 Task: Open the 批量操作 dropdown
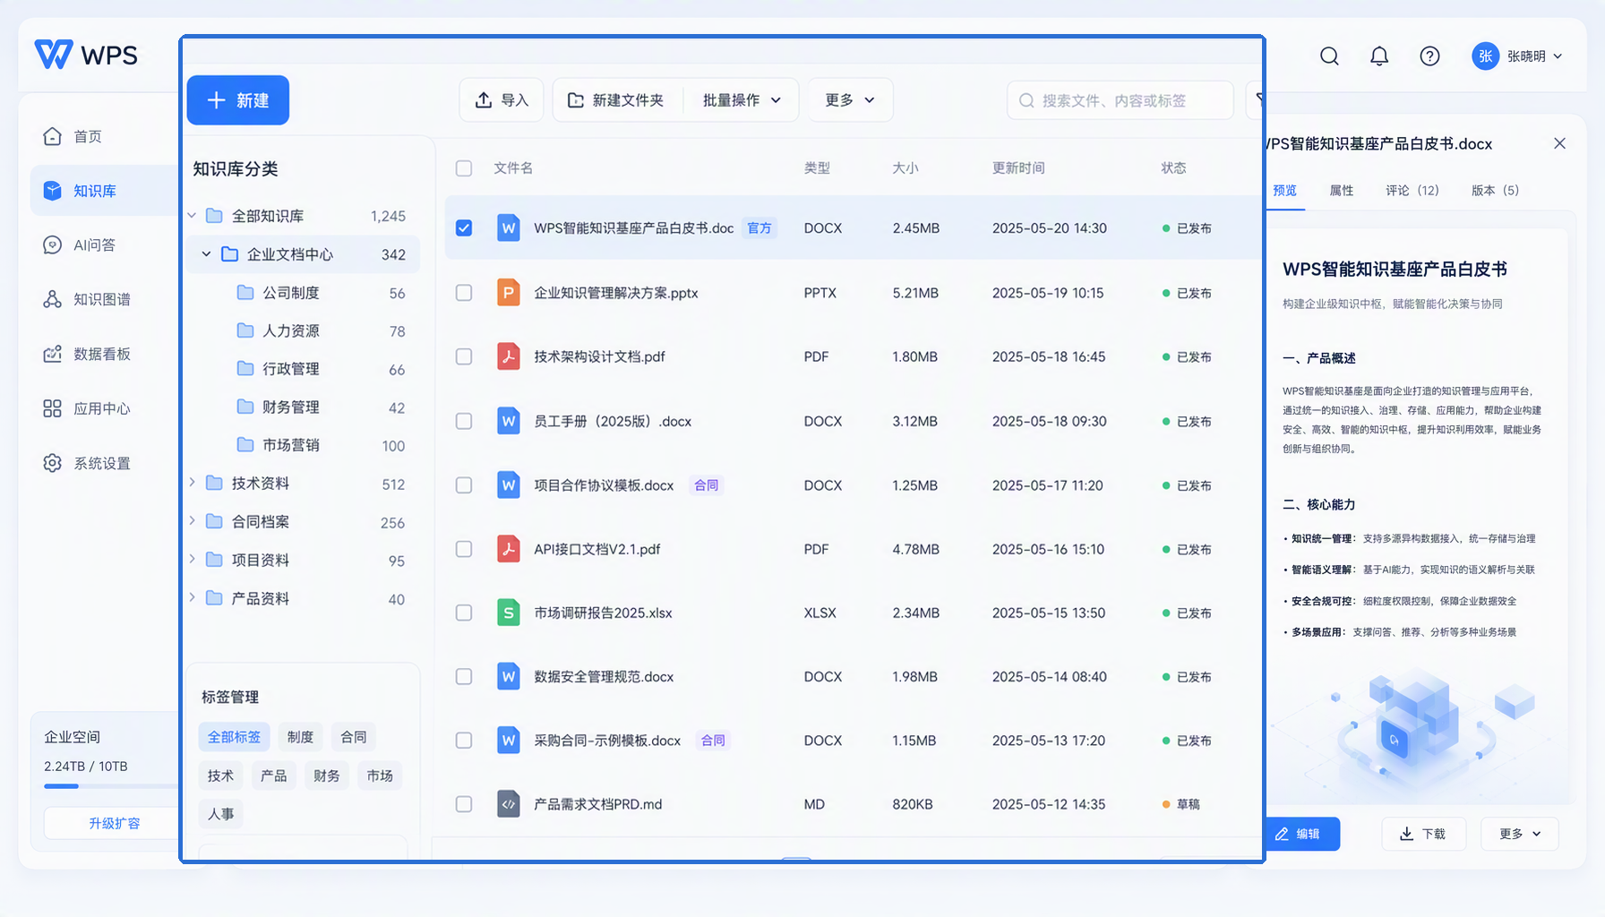(x=742, y=100)
